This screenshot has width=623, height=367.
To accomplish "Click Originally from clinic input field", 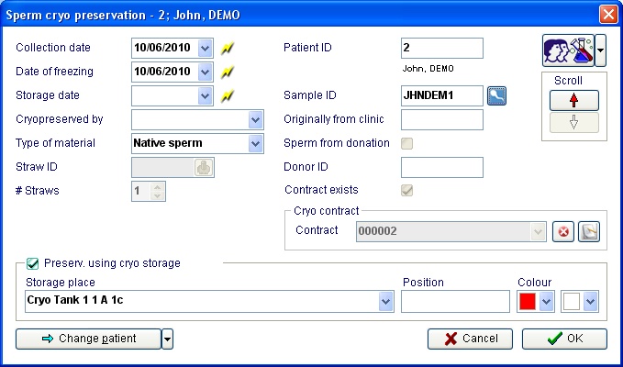I will point(442,119).
